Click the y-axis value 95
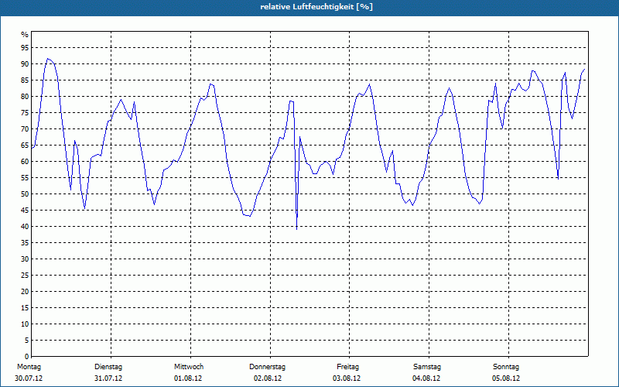 [x=25, y=48]
